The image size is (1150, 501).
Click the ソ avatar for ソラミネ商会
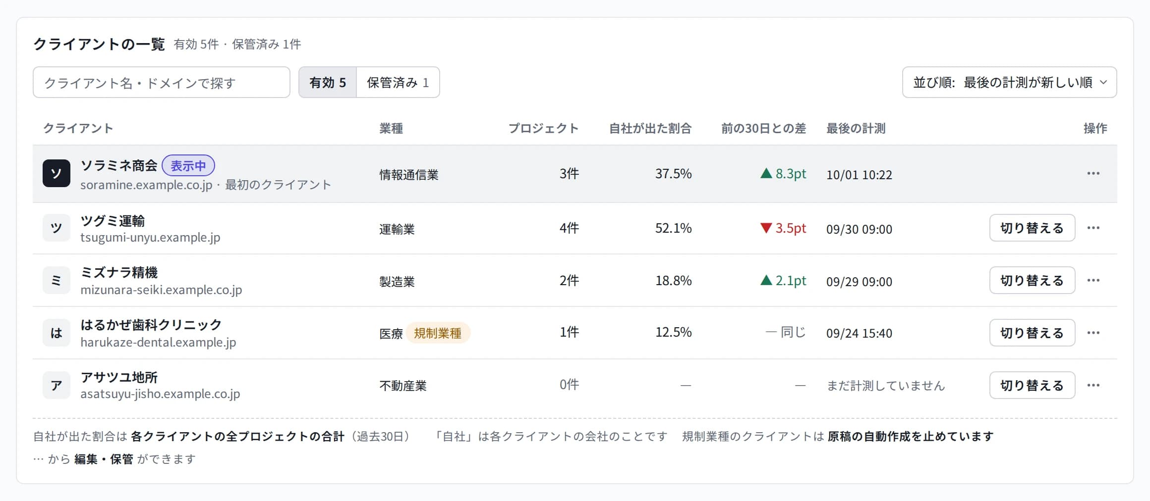[57, 173]
